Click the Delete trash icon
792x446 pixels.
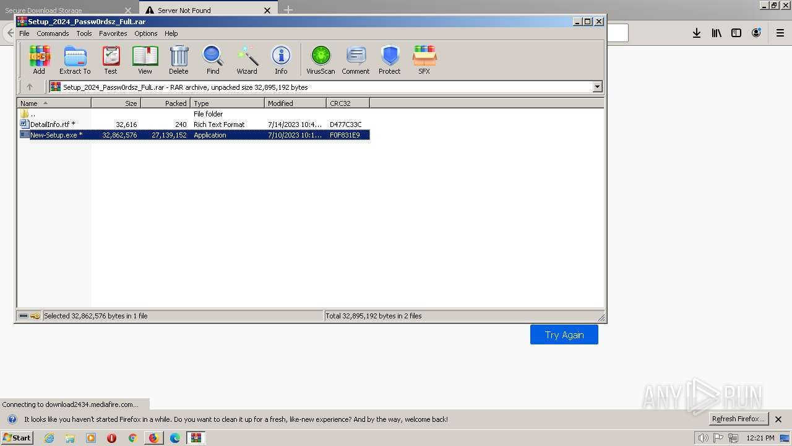[179, 59]
